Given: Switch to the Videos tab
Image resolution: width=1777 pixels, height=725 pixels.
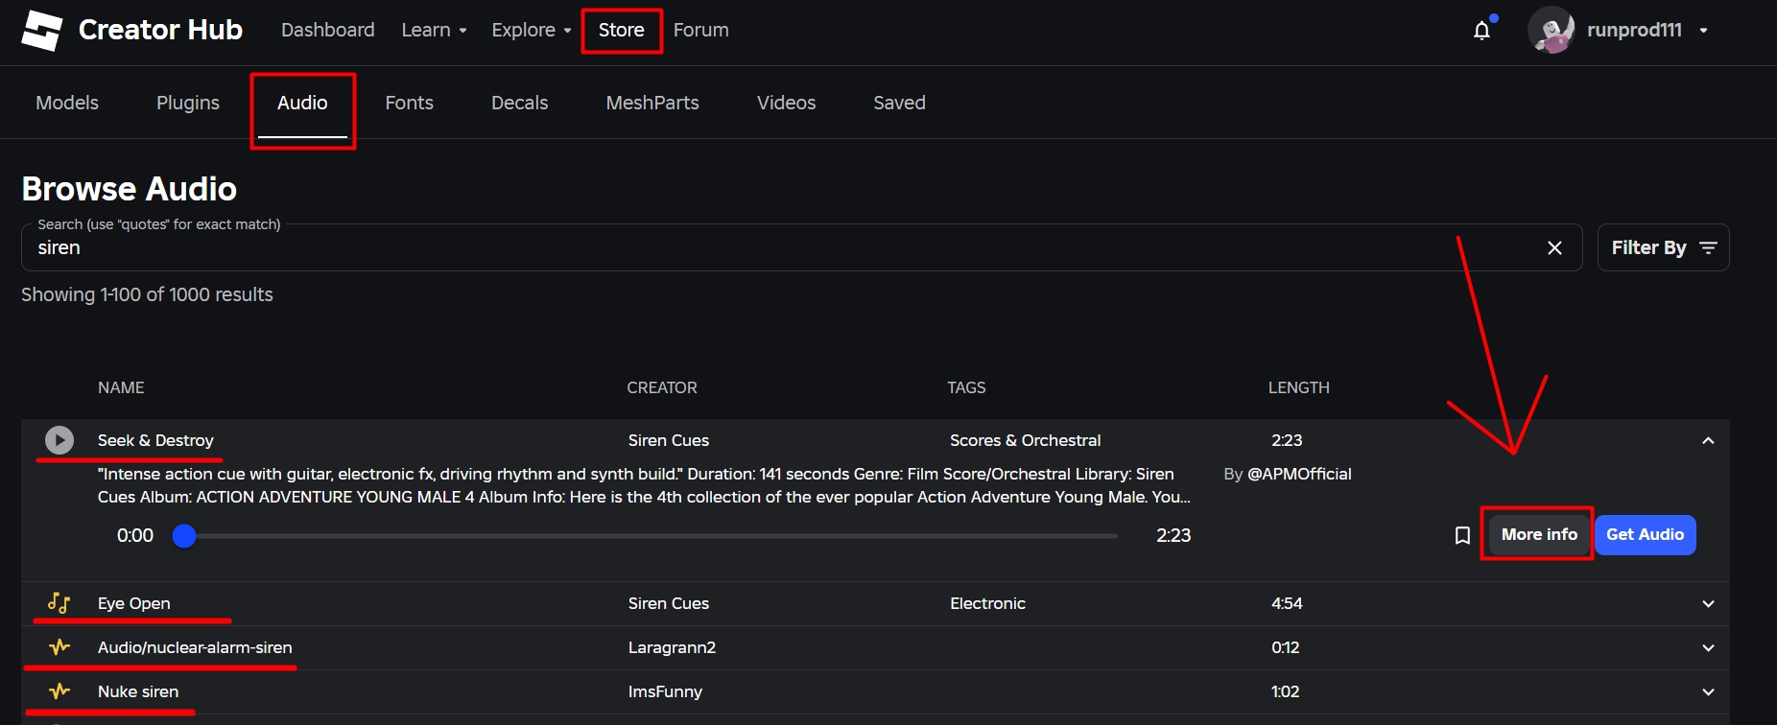Looking at the screenshot, I should point(786,103).
